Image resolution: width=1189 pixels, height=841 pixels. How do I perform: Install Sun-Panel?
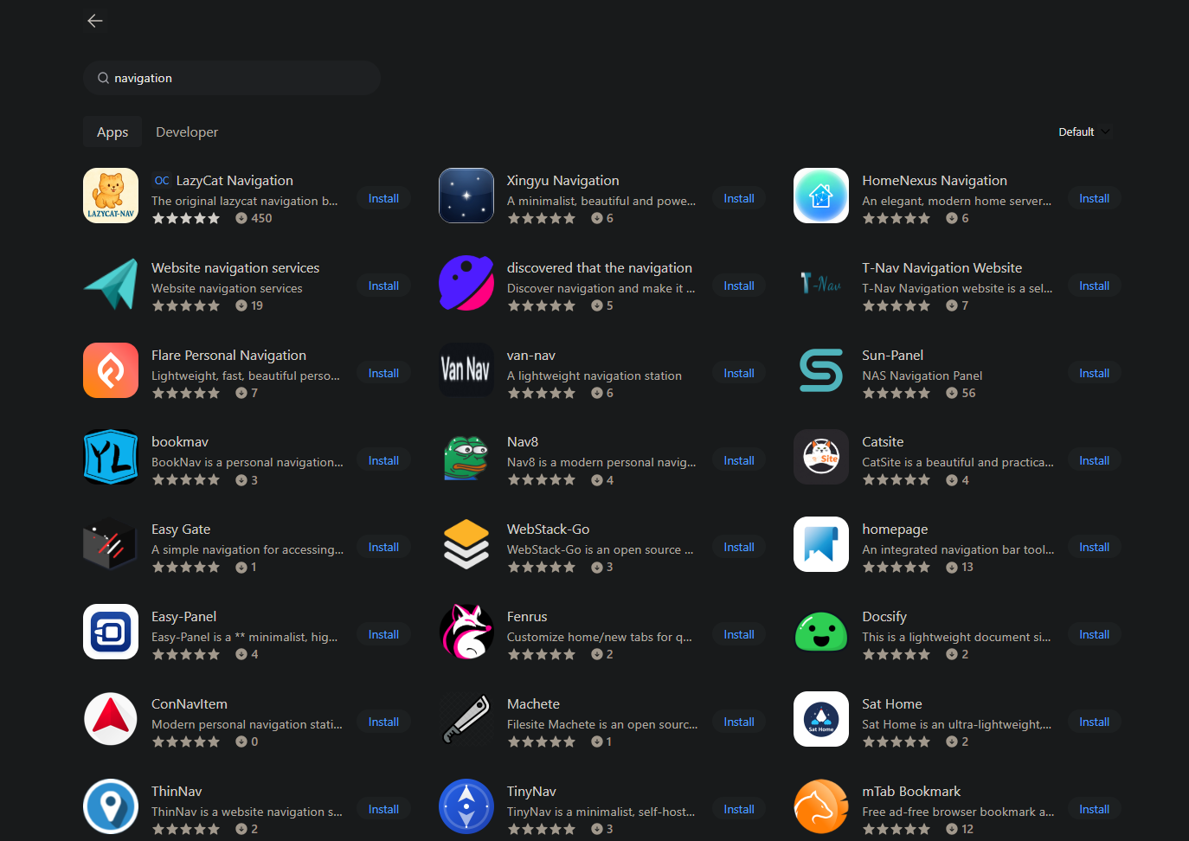pos(1094,373)
